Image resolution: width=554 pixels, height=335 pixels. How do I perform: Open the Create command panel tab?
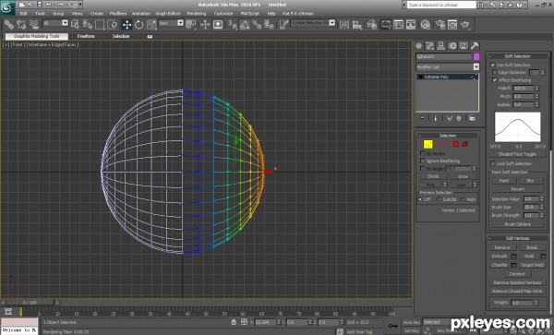point(418,46)
